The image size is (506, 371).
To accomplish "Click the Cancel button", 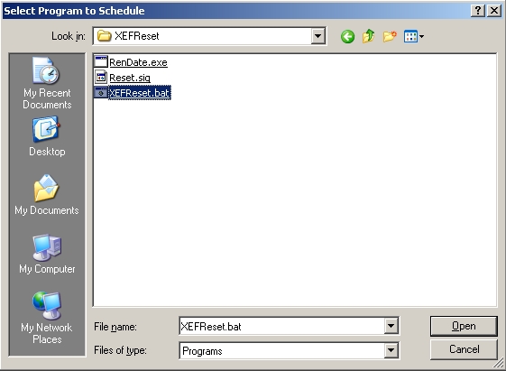I will point(464,349).
